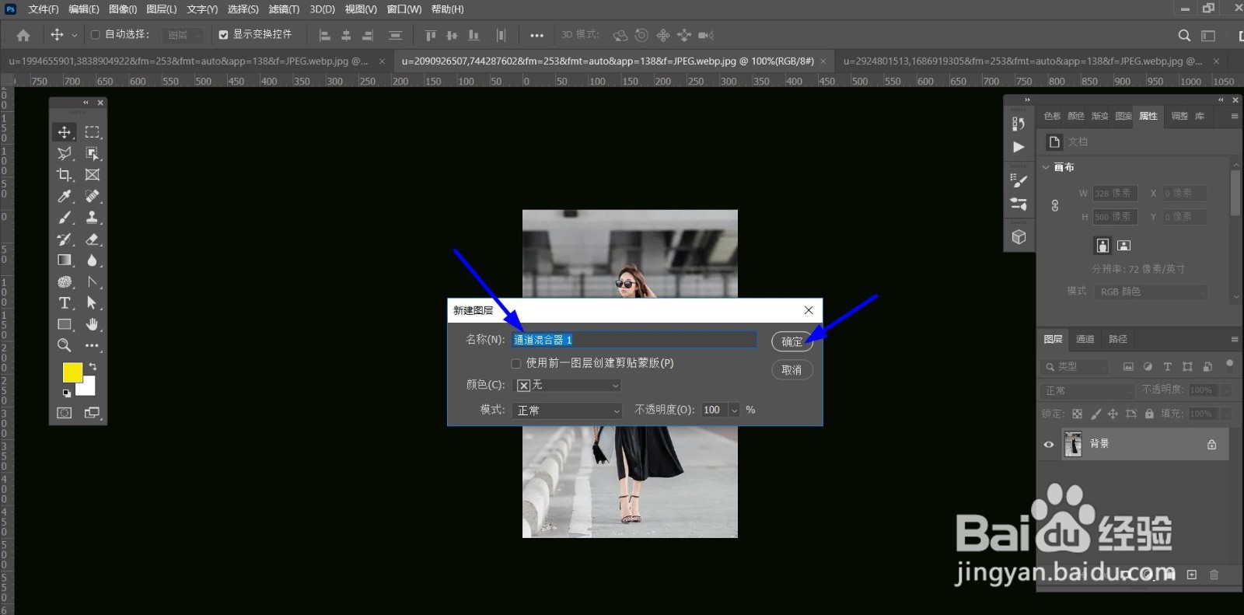Select the Horizontal Type tool
This screenshot has height=615, width=1244.
tap(65, 303)
